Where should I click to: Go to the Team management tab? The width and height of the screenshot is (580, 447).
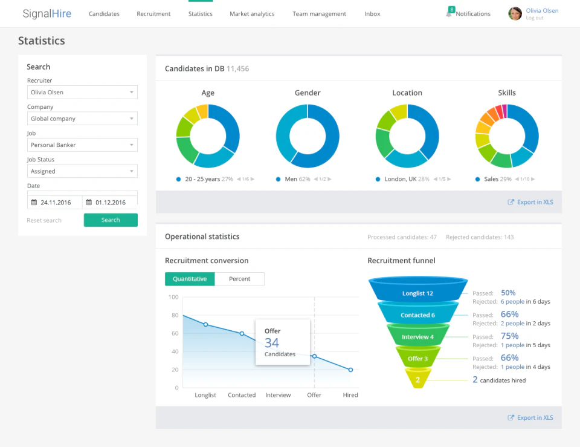click(x=319, y=14)
